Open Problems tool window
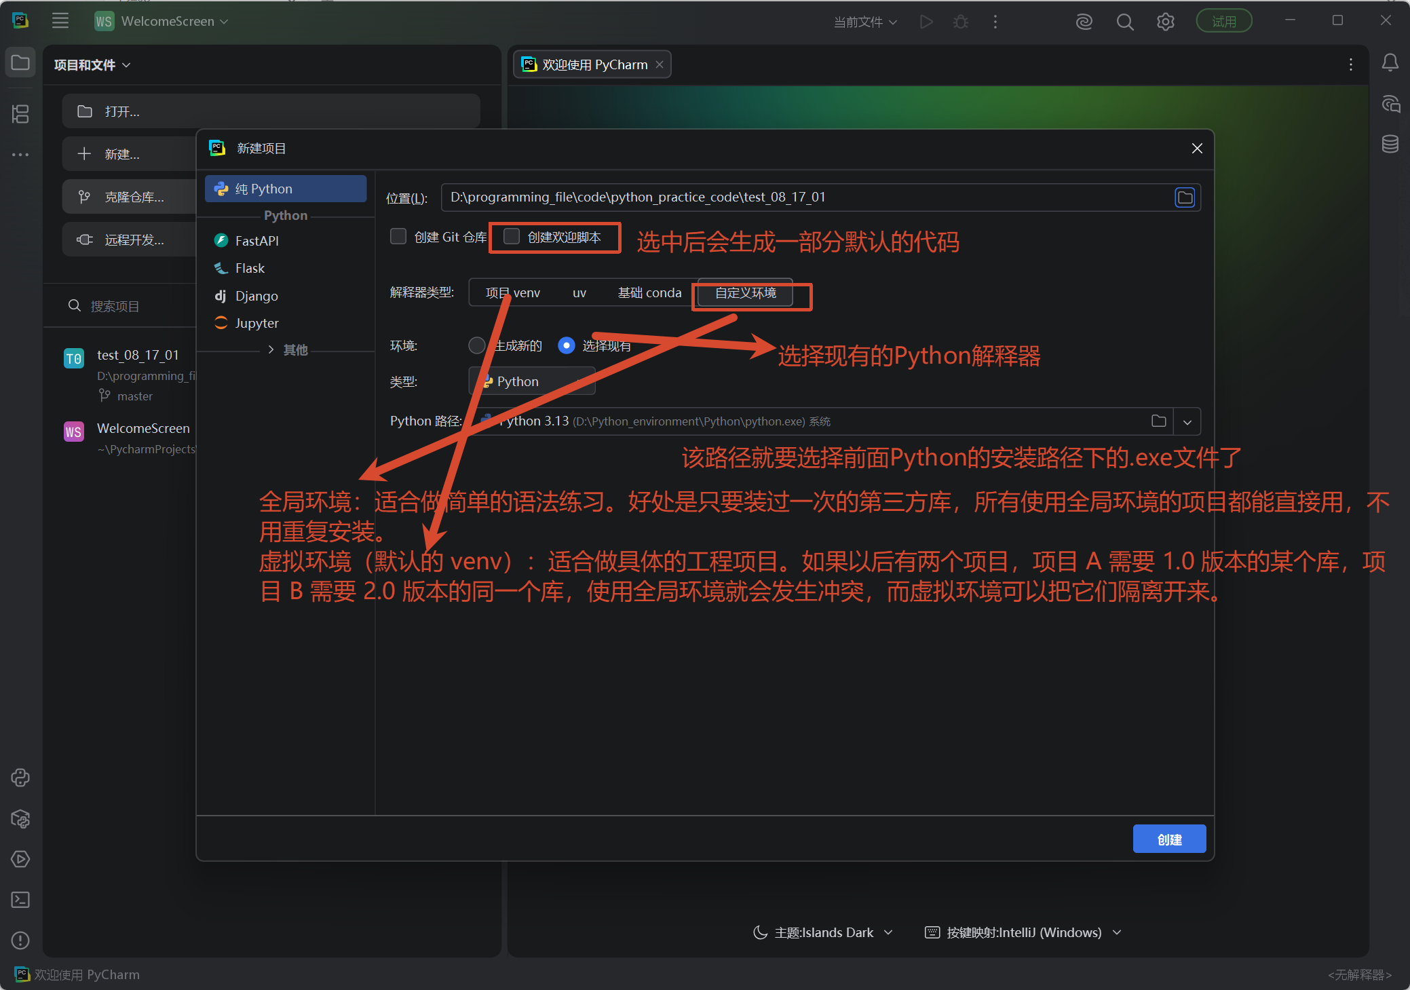 [x=20, y=940]
